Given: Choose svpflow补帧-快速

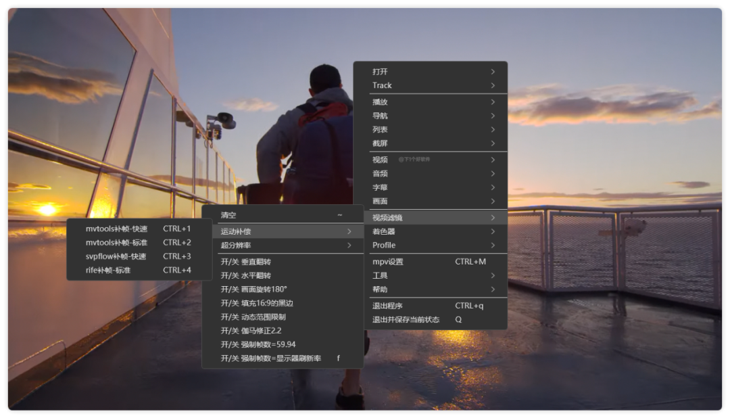Looking at the screenshot, I should click(x=139, y=256).
